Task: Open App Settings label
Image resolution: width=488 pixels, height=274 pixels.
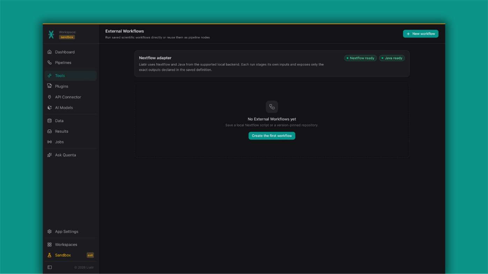Action: (67, 232)
